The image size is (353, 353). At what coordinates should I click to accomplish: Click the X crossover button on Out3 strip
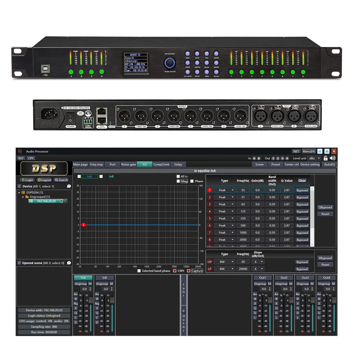298,304
